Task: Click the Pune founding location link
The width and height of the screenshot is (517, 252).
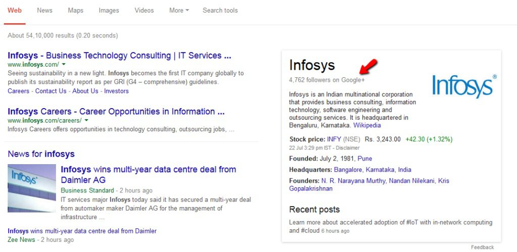Action: (365, 159)
